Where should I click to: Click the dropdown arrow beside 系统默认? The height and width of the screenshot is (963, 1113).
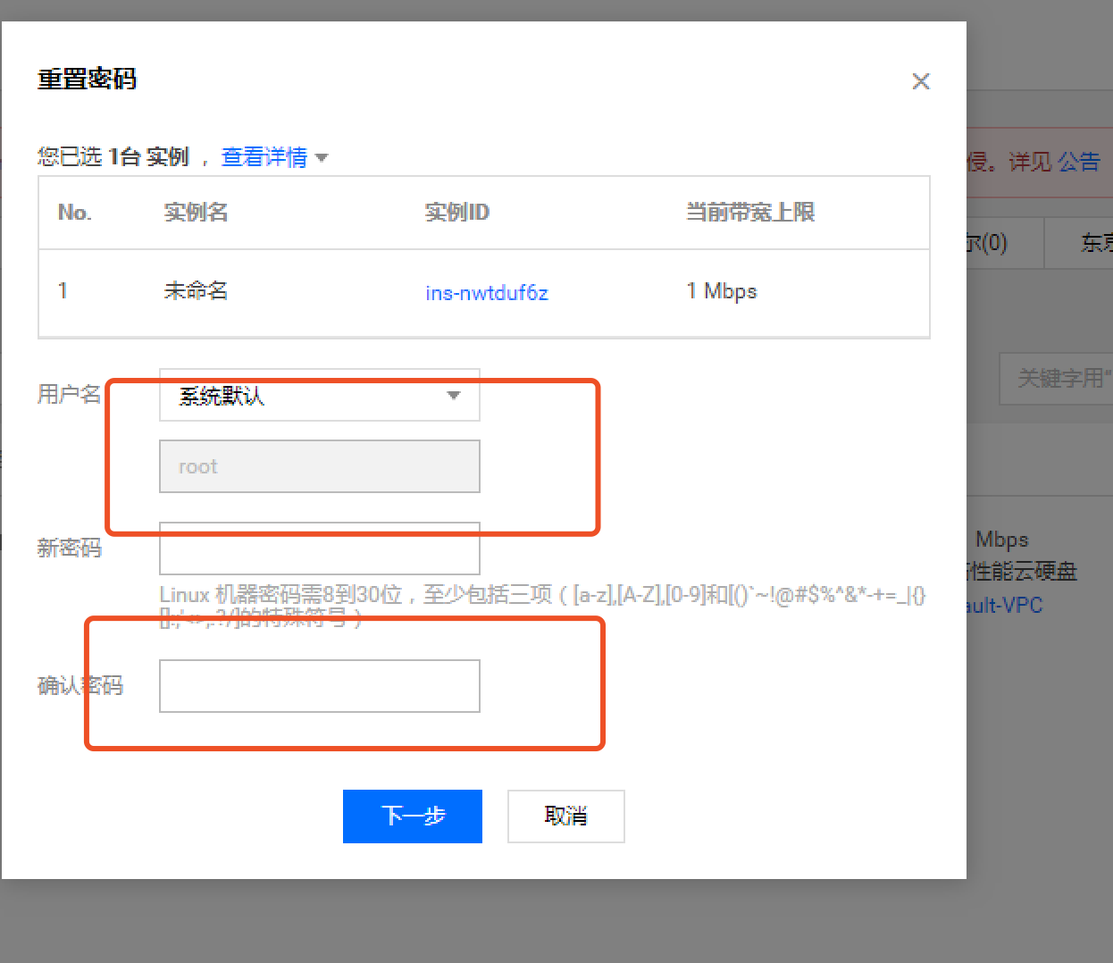454,395
